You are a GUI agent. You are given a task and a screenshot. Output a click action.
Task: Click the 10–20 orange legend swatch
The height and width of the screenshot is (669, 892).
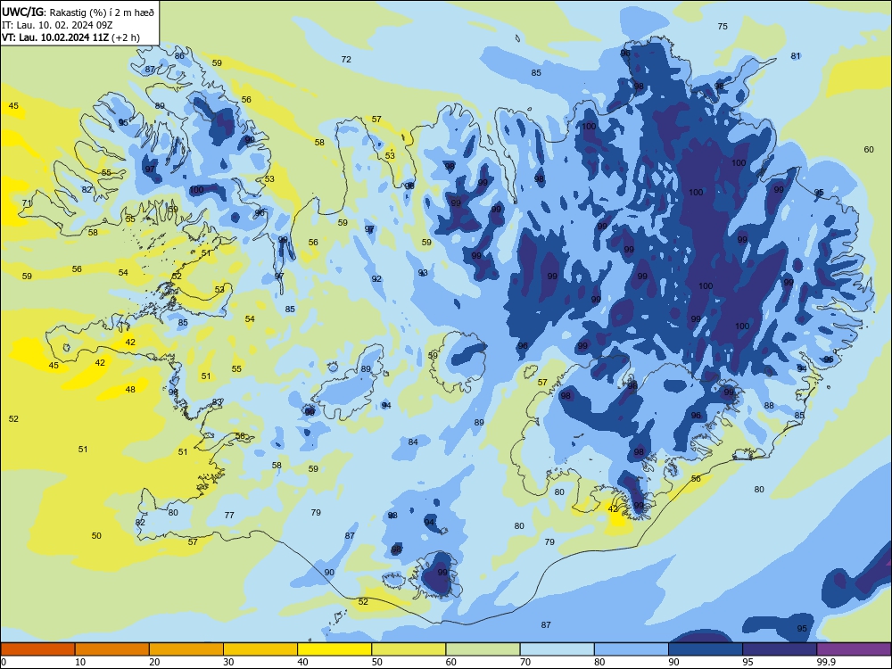[112, 649]
